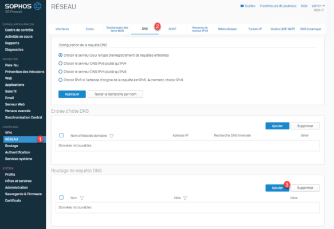Open Web in sidebar
Viewport: 334px width, 229px height.
[9, 78]
